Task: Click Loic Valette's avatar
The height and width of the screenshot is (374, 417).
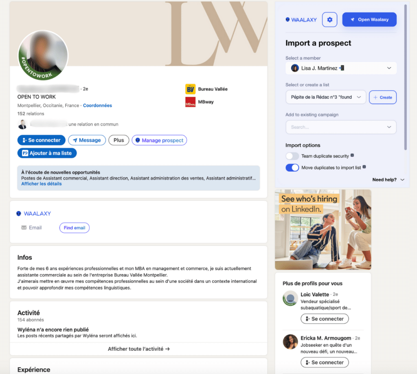Action: [x=290, y=298]
